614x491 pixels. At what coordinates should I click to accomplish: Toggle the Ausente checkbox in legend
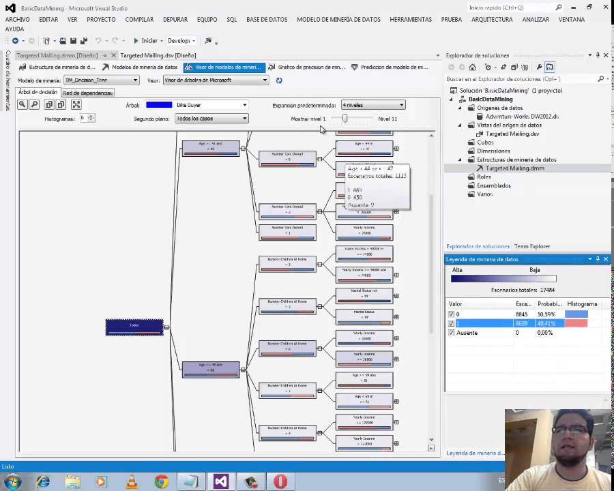tap(452, 333)
